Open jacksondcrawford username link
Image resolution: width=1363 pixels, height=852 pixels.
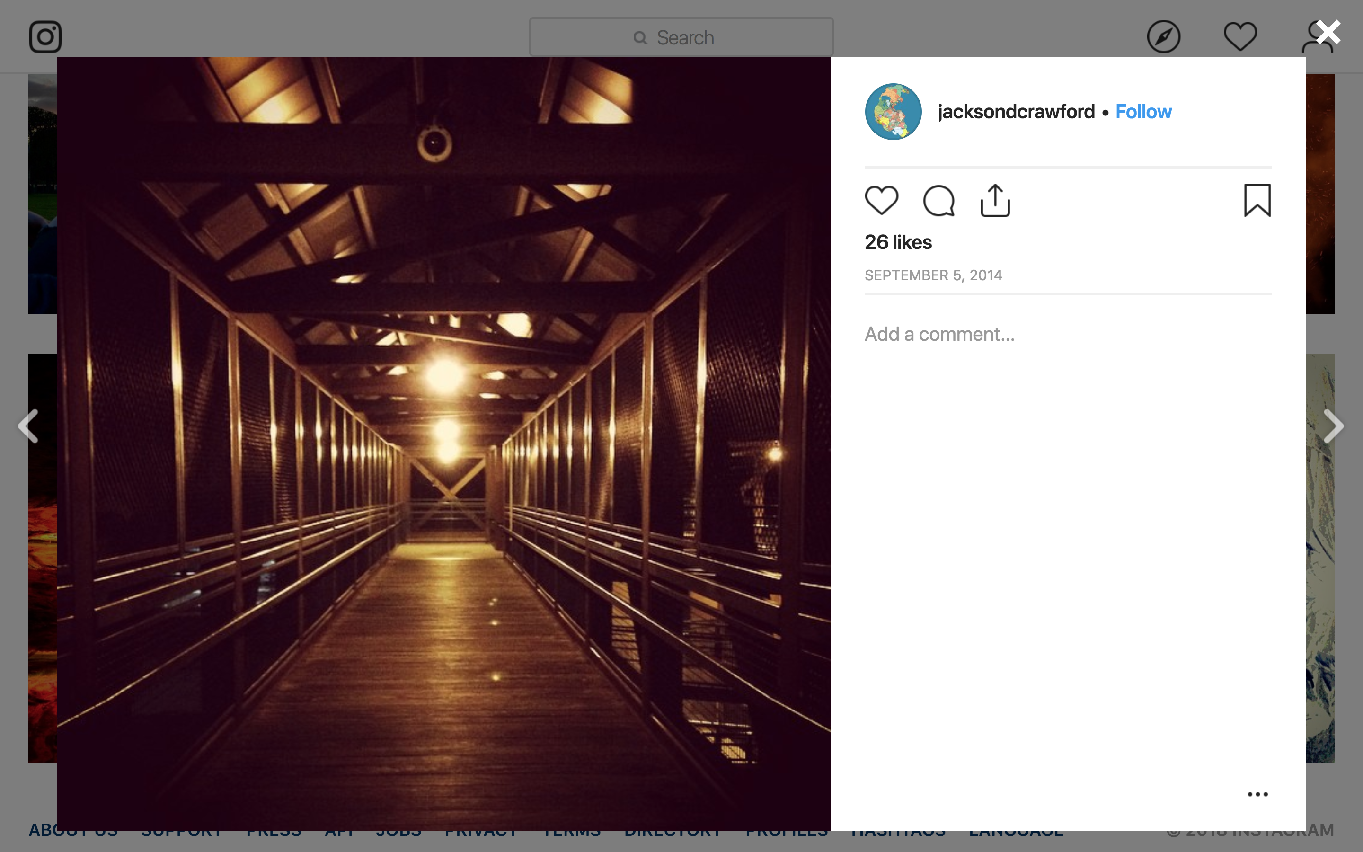pos(1016,112)
